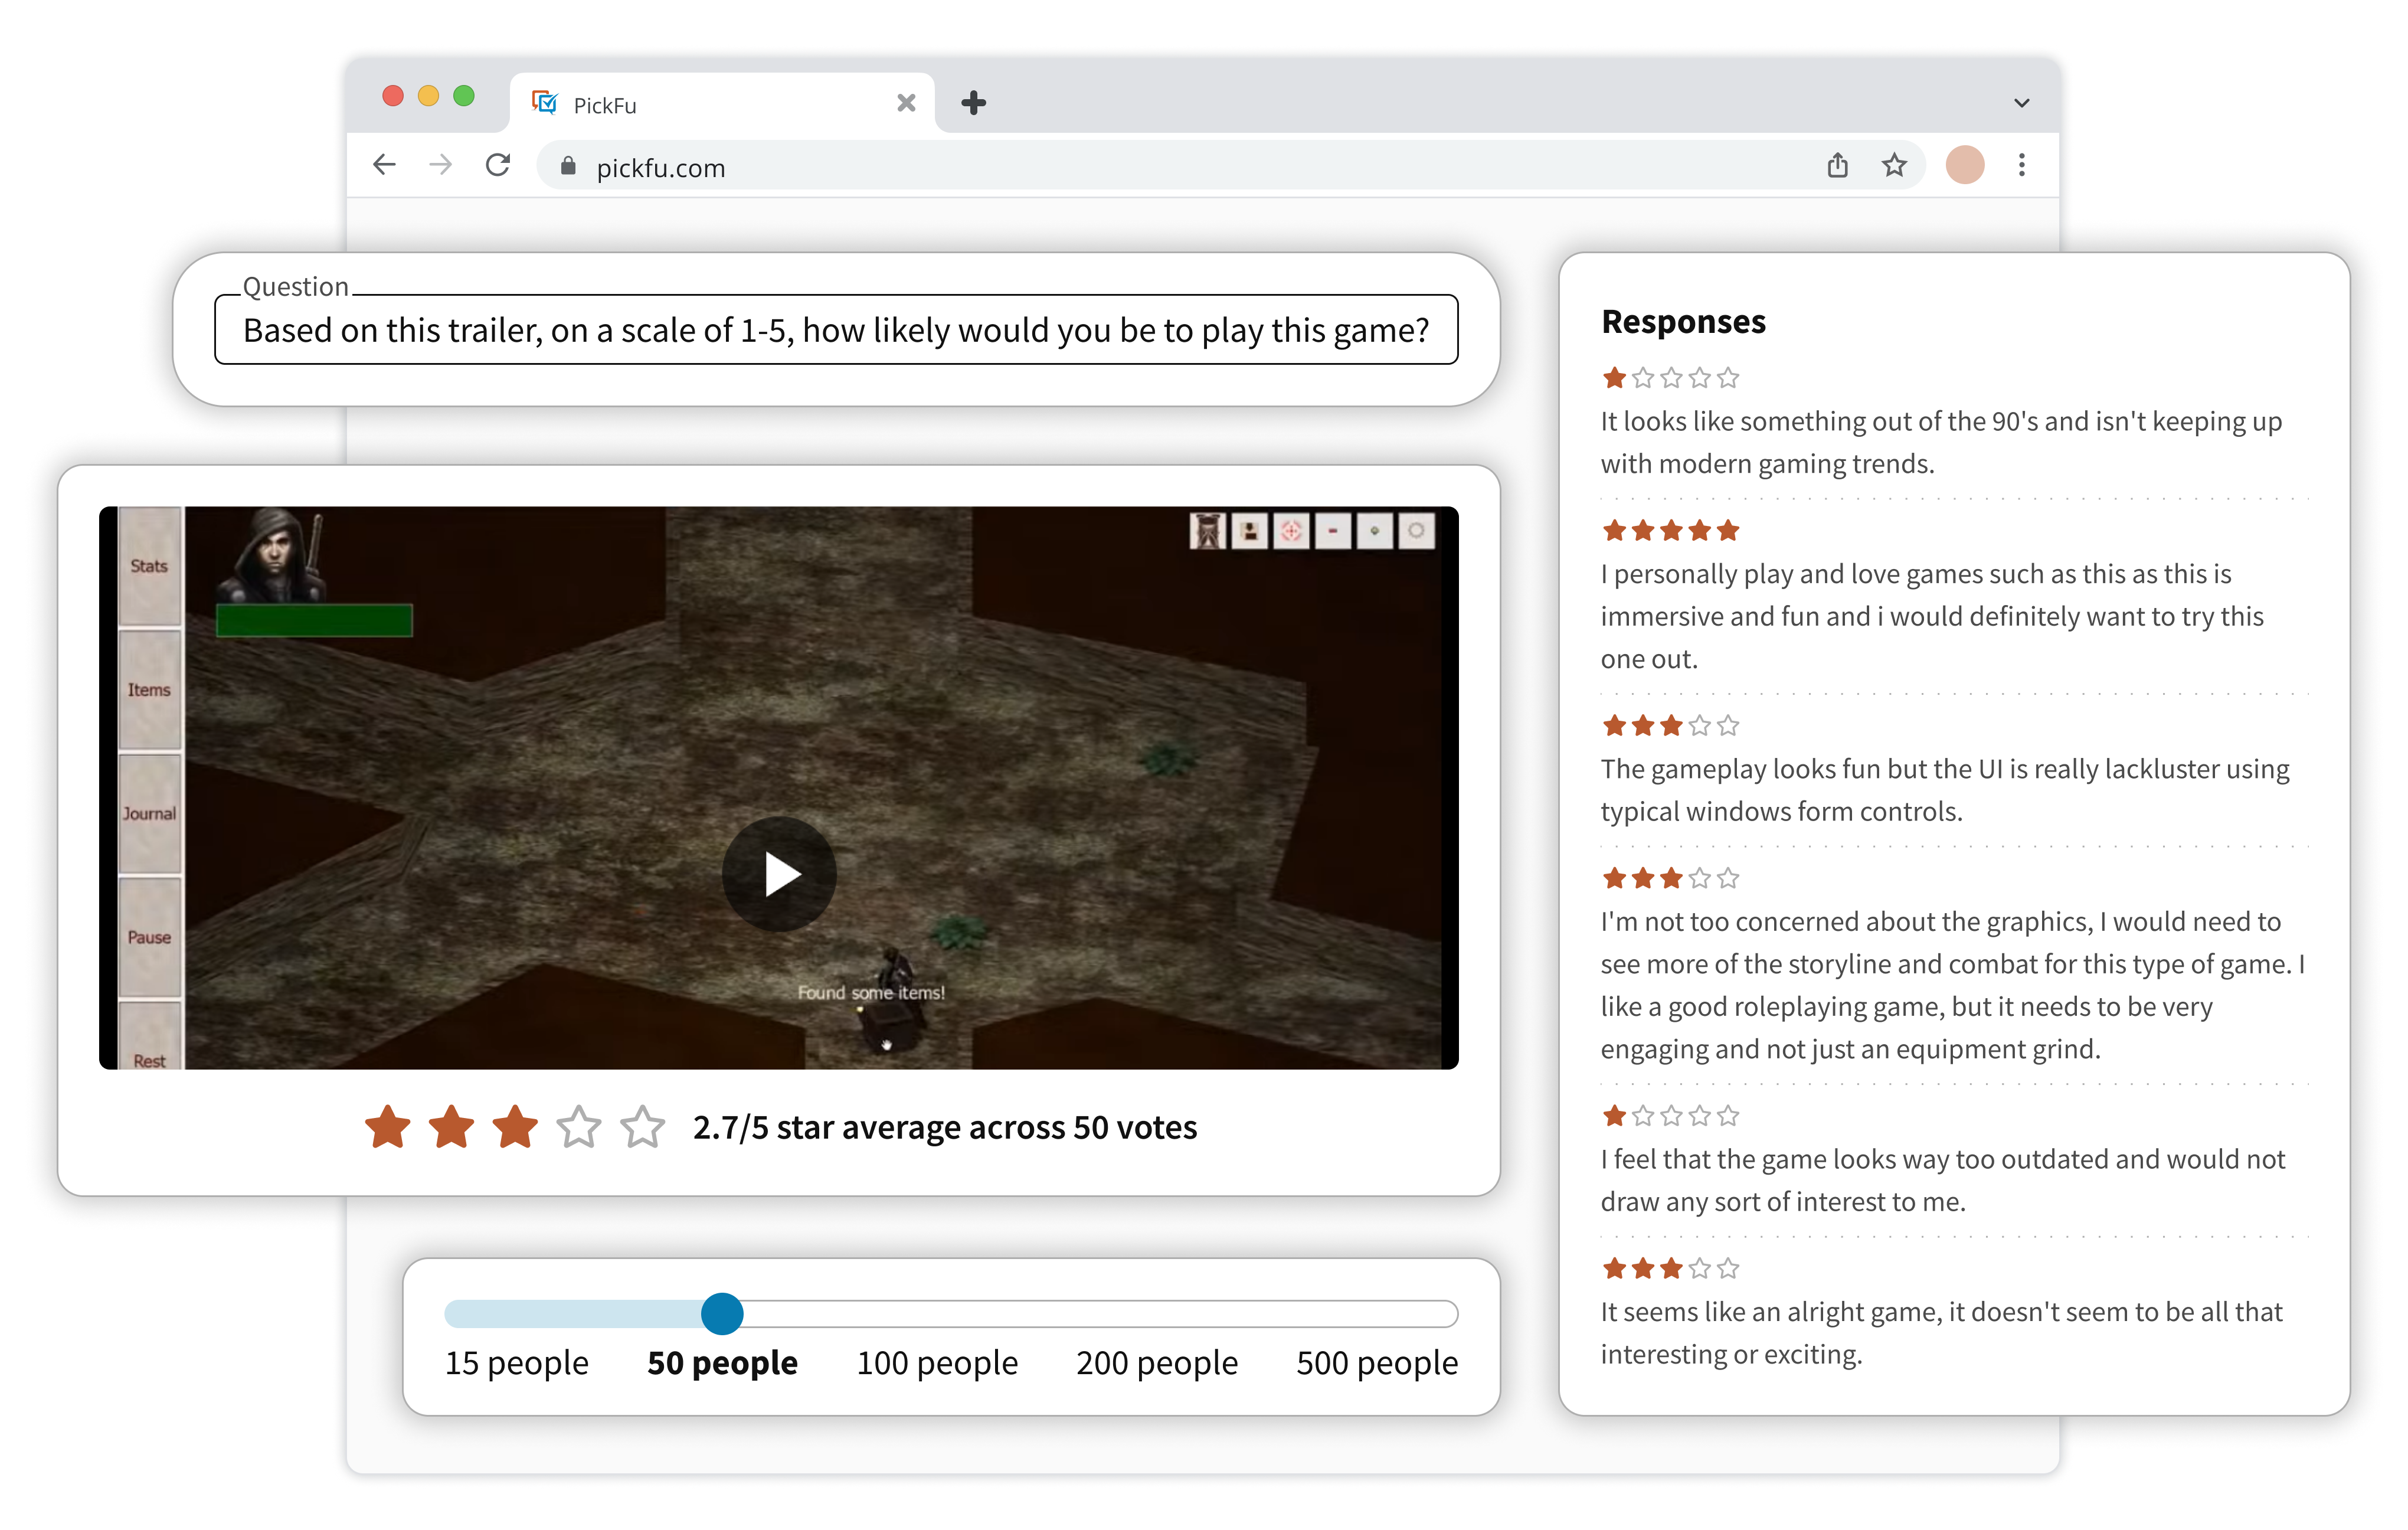Select the 500 people option
The image size is (2408, 1530).
(1376, 1362)
